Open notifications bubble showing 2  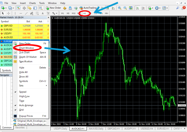click(183, 8)
